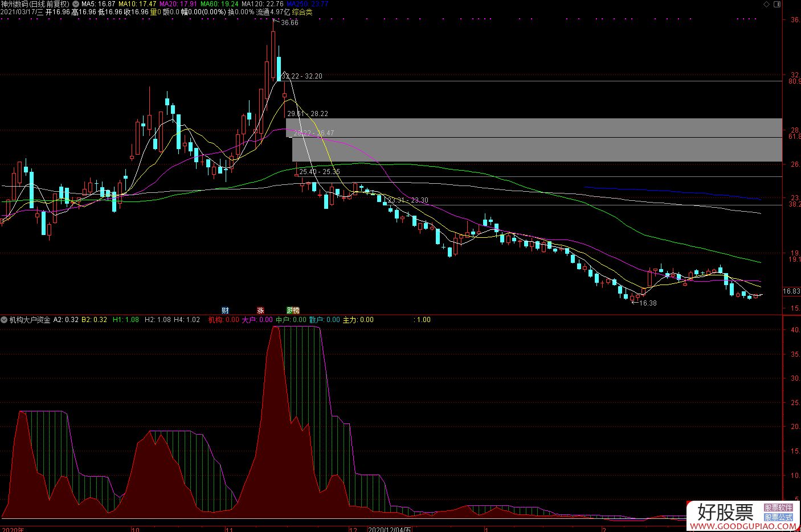Open the WWW.GOODGUPIAO.COM link
Screen dimensions: 801x532
[743, 527]
